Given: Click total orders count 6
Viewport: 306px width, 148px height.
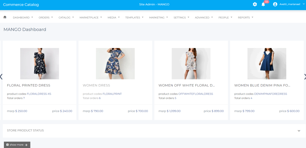Looking at the screenshot, I should (x=100, y=98).
